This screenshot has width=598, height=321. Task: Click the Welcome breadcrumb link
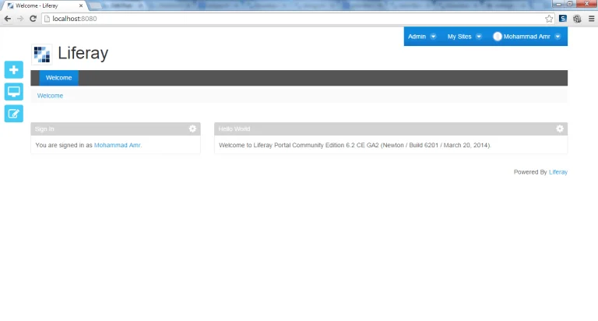[x=50, y=96]
